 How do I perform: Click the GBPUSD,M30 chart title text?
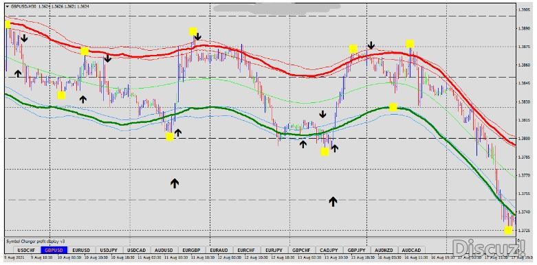(x=23, y=6)
